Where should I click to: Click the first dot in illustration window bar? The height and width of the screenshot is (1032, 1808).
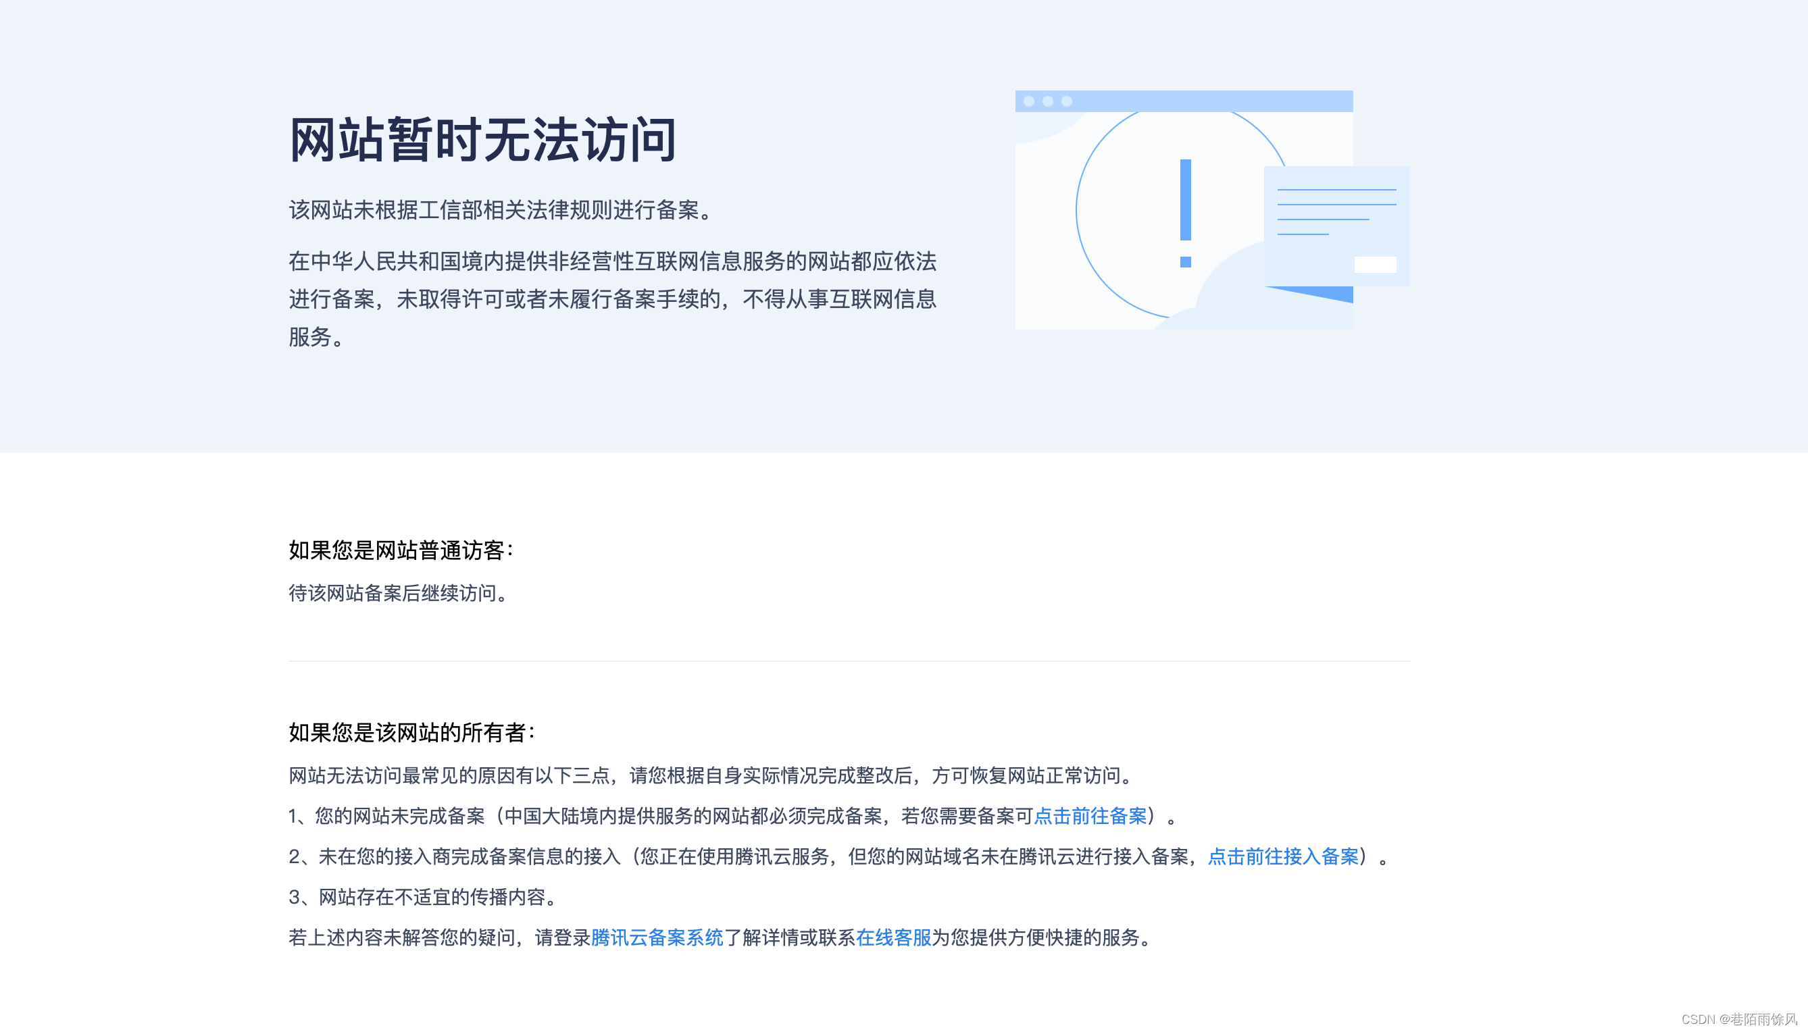click(x=1029, y=101)
